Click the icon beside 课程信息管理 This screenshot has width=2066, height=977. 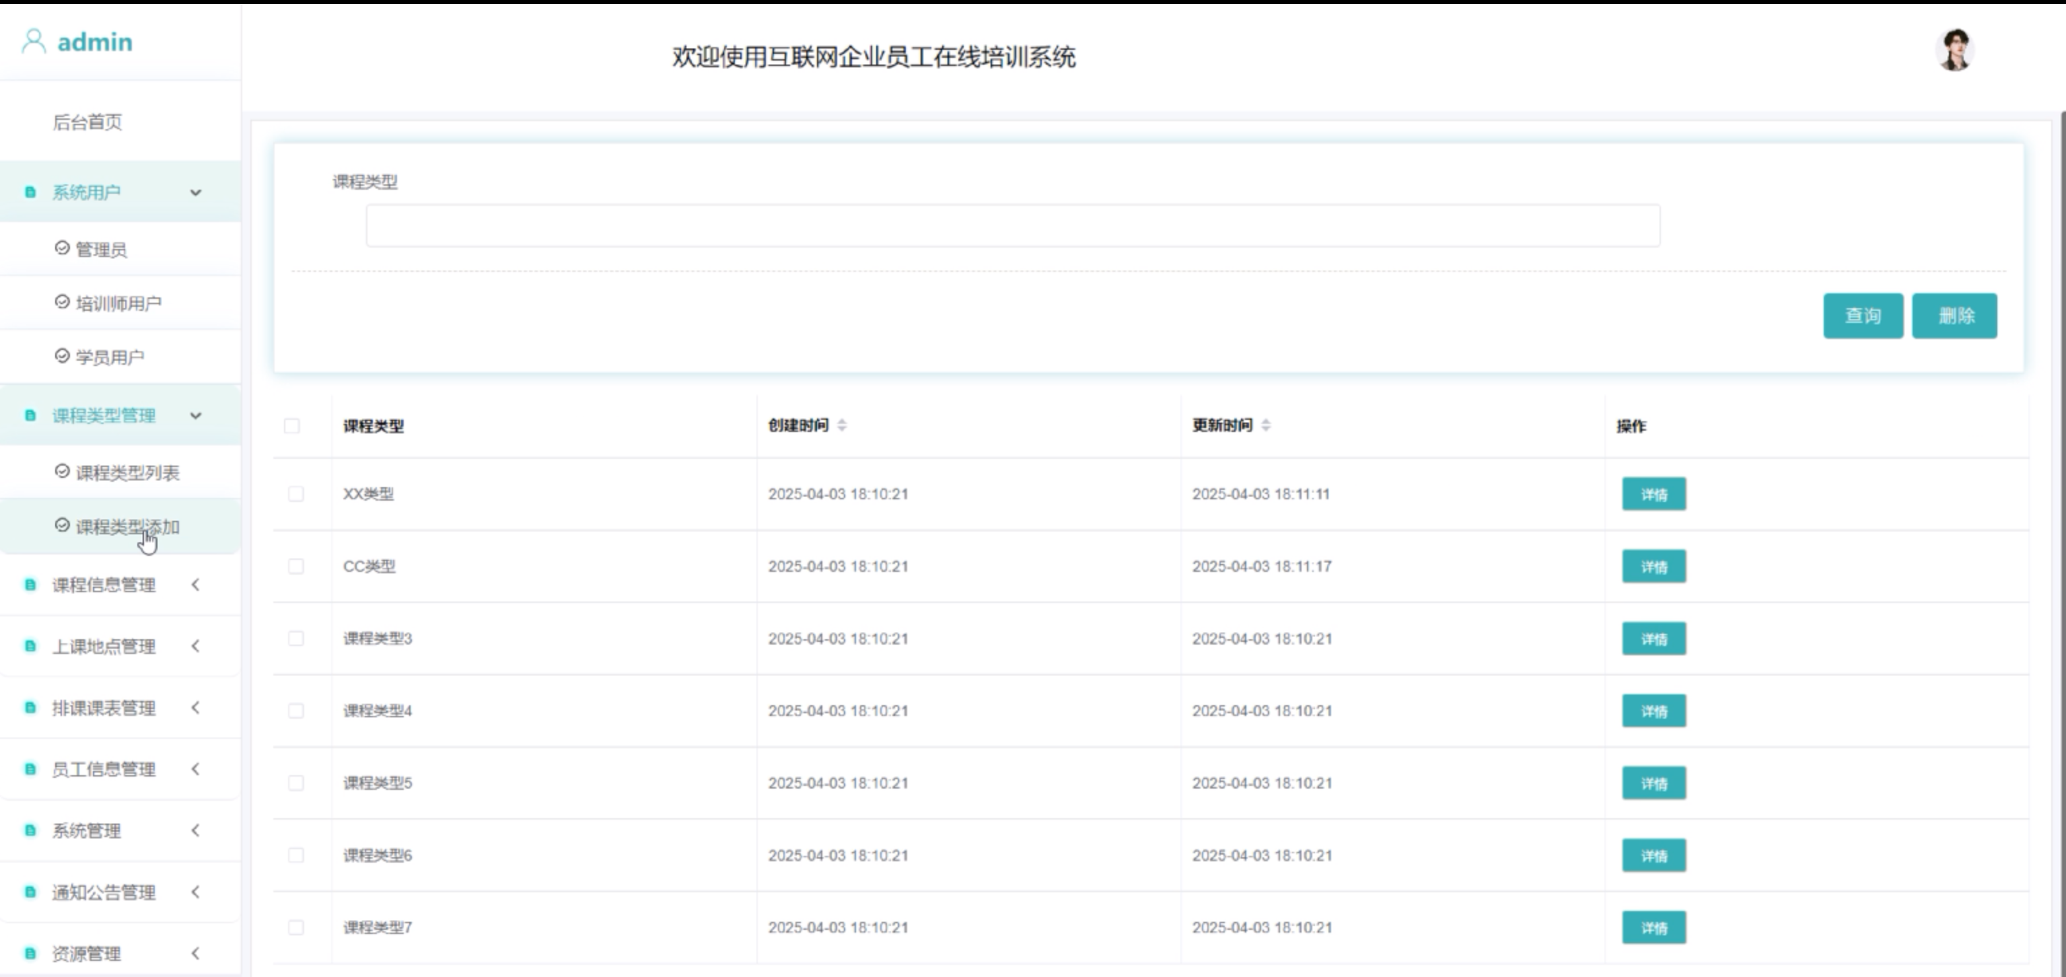[x=30, y=585]
